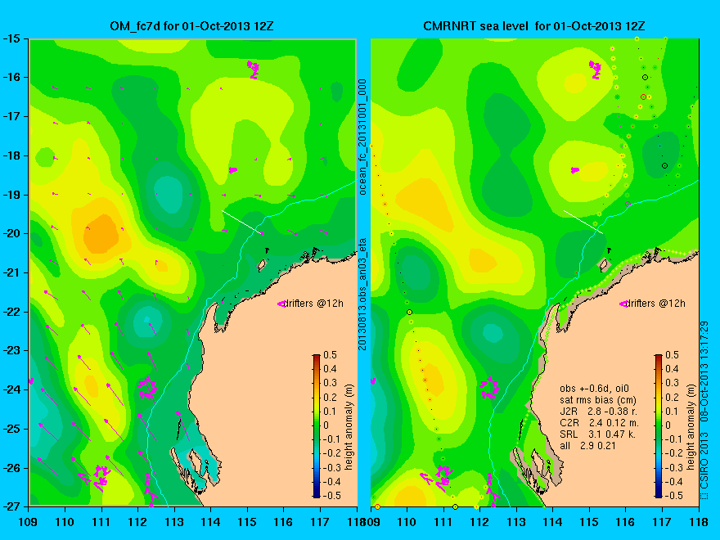Click the '117' longitude label under right map
The image size is (720, 540).
[x=662, y=522]
